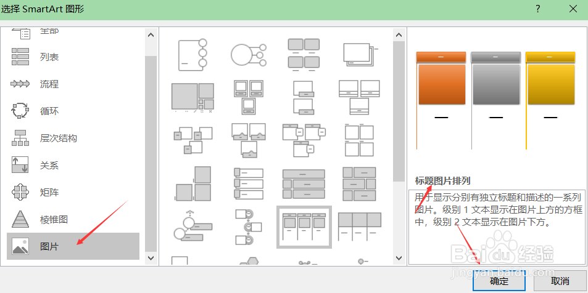The width and height of the screenshot is (588, 293).
Task: Pick layout: vertical circles beside white rectangles
Action: [248, 227]
